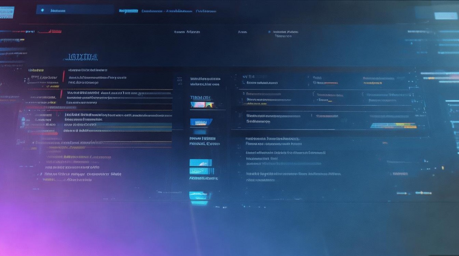Click the small orange dot at far right

coord(443,167)
